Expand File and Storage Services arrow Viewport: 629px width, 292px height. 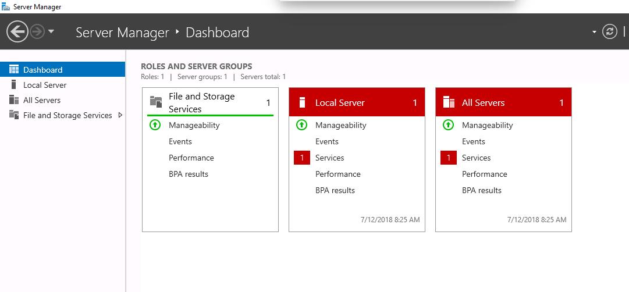(x=120, y=115)
